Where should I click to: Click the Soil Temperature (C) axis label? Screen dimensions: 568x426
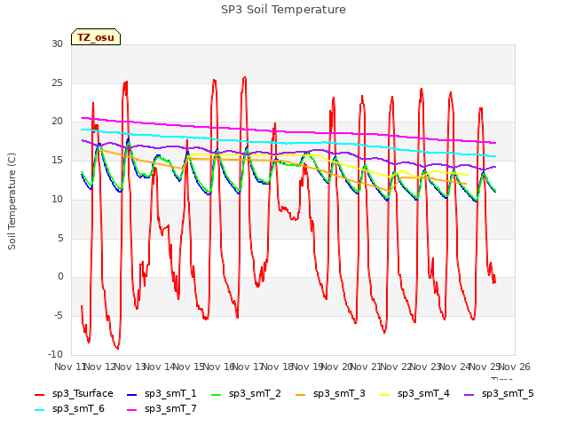pos(12,201)
